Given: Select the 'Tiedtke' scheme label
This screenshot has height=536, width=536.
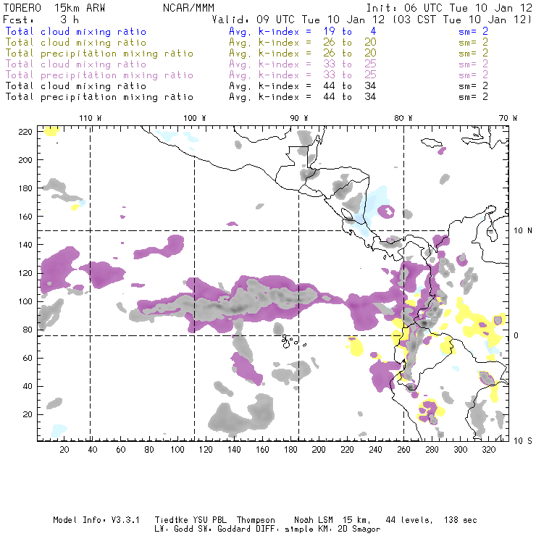Looking at the screenshot, I should coord(171,520).
